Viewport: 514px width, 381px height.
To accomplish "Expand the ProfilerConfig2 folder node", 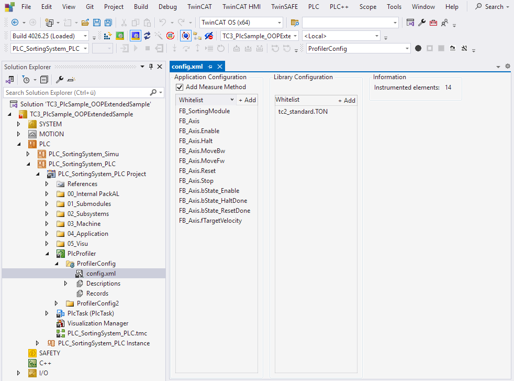I will 57,303.
